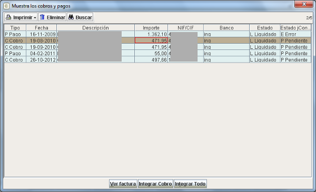Image resolution: width=316 pixels, height=192 pixels.
Task: Click the ing bank cell in 16-11-2009 row
Action: [226, 34]
